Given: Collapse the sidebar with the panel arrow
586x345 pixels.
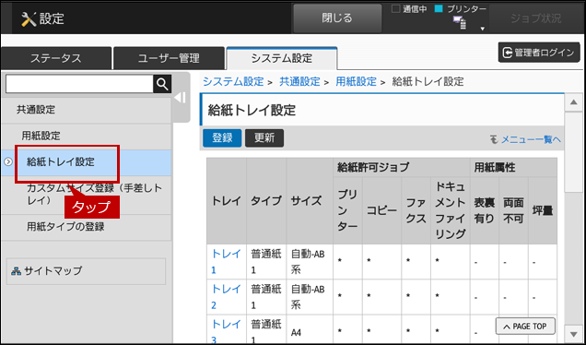Looking at the screenshot, I should pyautogui.click(x=181, y=98).
